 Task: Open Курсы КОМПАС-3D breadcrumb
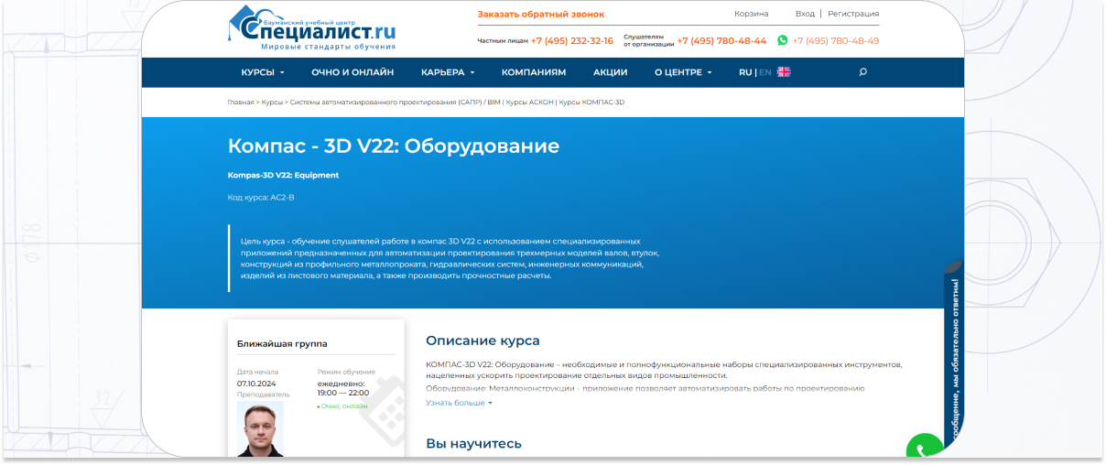click(x=591, y=103)
